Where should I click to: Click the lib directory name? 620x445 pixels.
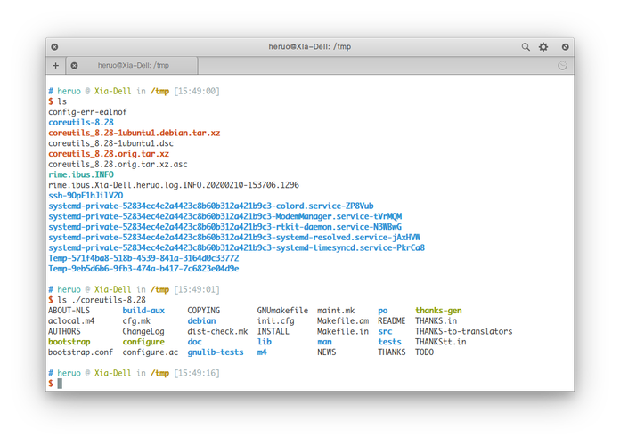click(265, 342)
